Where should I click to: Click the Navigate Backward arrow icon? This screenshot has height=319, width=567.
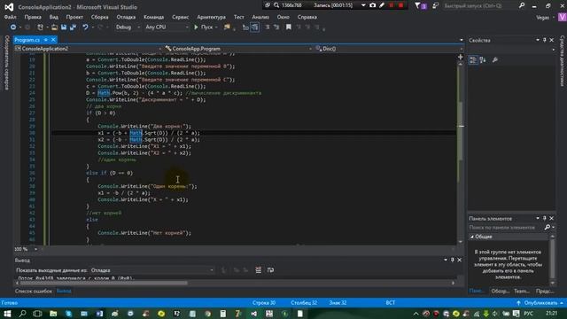(x=13, y=27)
